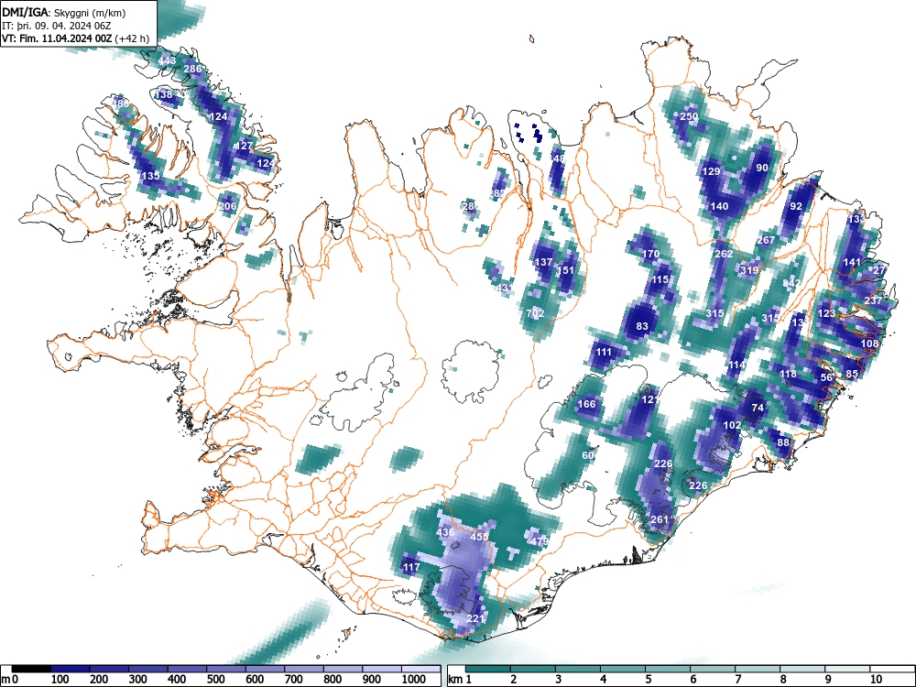Click the 'm 0' label in the metre legend
916x687 pixels.
(10, 679)
